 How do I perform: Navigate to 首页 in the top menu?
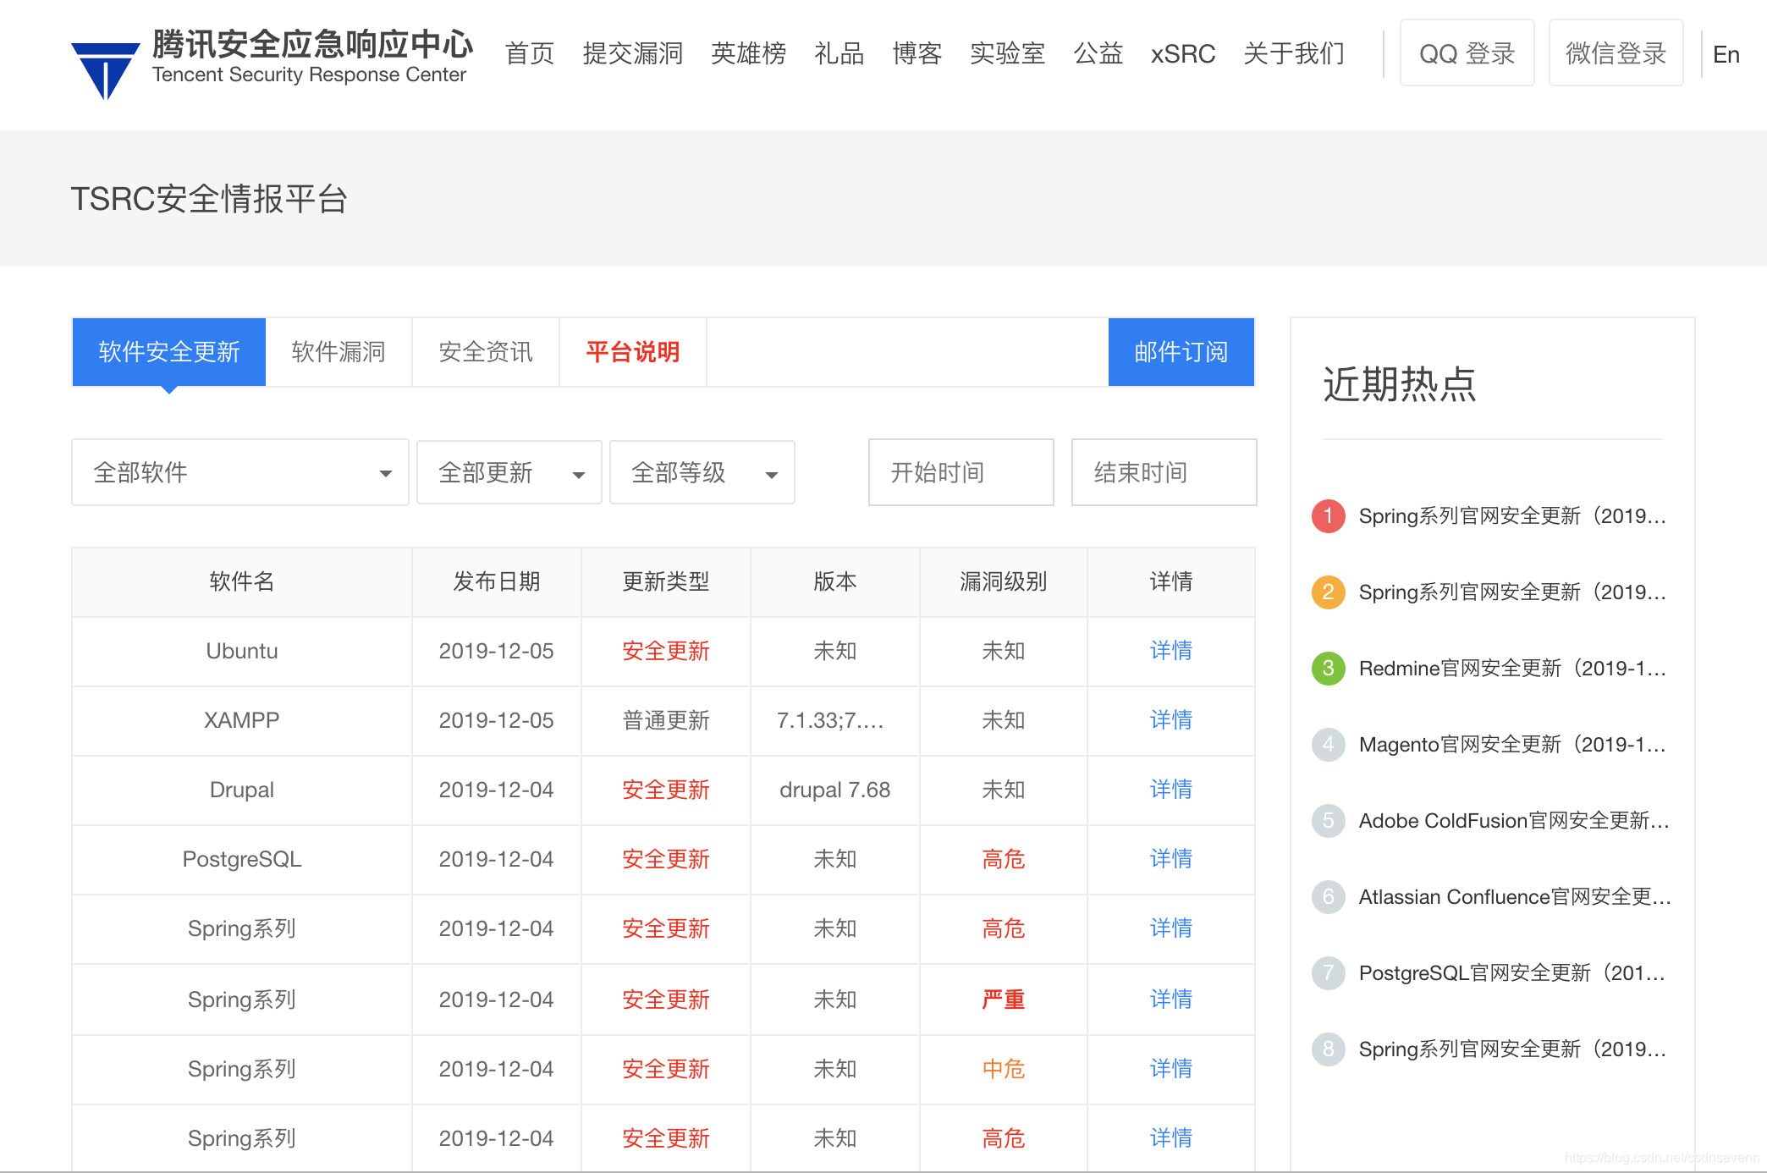click(x=529, y=53)
